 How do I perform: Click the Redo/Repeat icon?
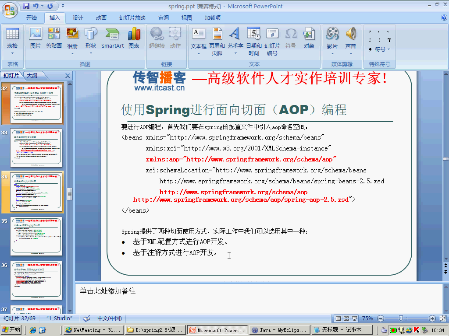[50, 6]
